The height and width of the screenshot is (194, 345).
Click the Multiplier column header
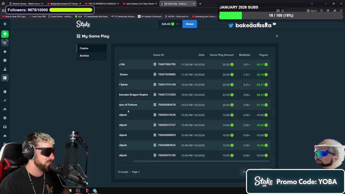(x=245, y=55)
